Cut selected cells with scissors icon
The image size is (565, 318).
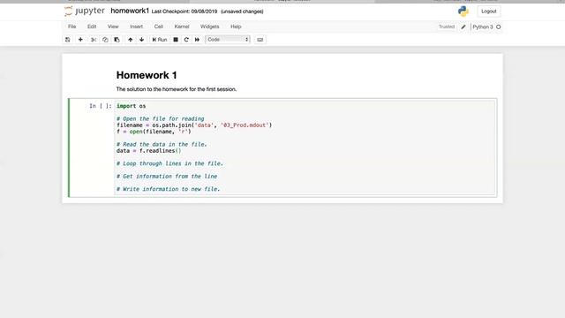point(94,40)
